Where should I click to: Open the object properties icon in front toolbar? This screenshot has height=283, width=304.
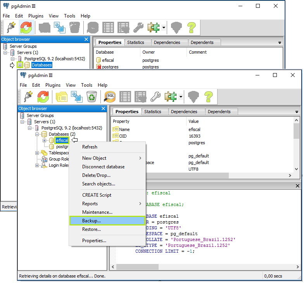coord(61,96)
